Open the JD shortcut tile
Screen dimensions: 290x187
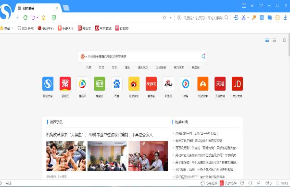pyautogui.click(x=237, y=84)
